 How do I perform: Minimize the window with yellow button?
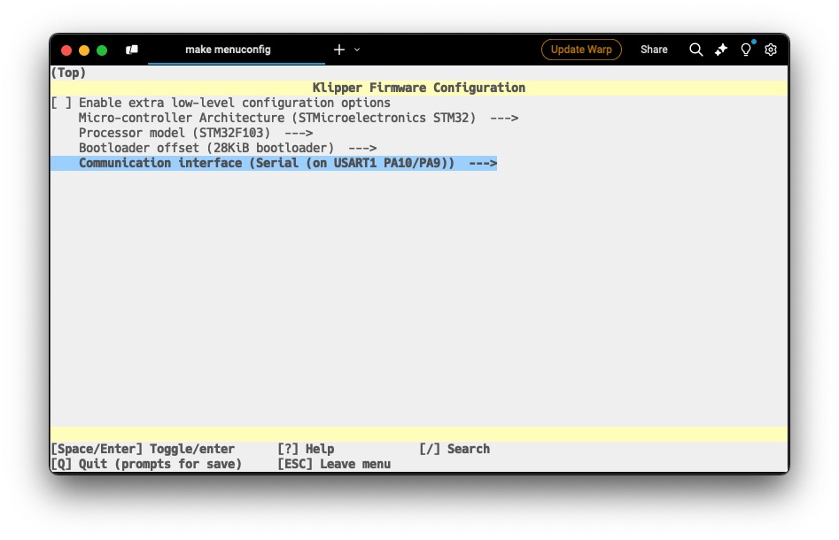tap(84, 50)
